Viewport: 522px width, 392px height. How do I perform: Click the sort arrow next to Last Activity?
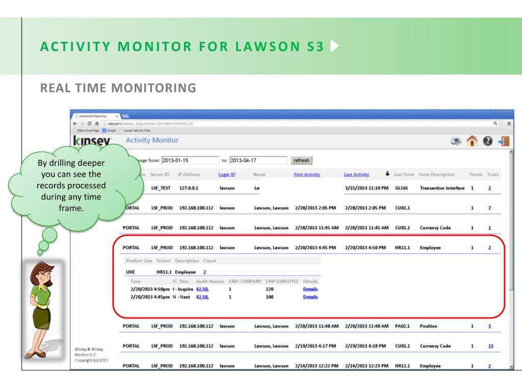[x=387, y=174]
